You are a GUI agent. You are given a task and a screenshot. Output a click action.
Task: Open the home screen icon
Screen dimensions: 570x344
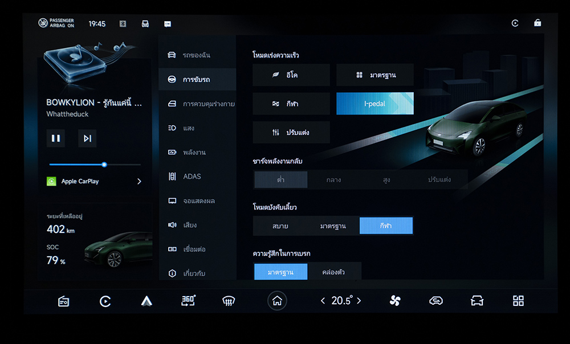click(277, 301)
